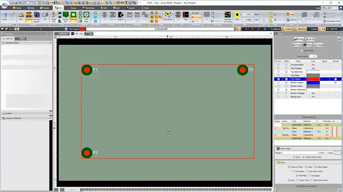Toggle Outline Mask Holes checkbox

(x=303, y=157)
